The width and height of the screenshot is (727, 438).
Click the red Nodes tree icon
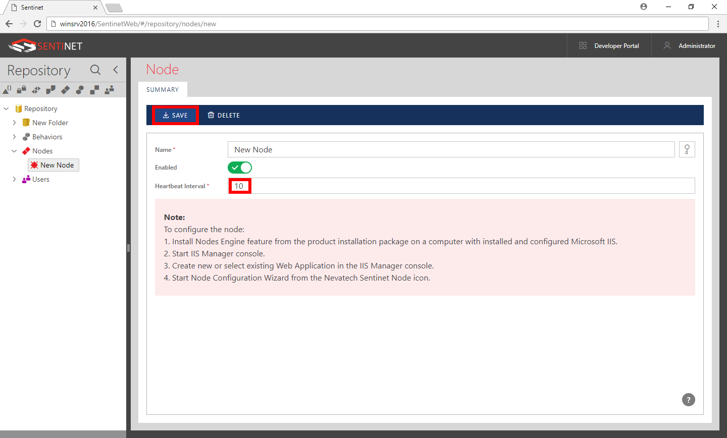point(26,151)
